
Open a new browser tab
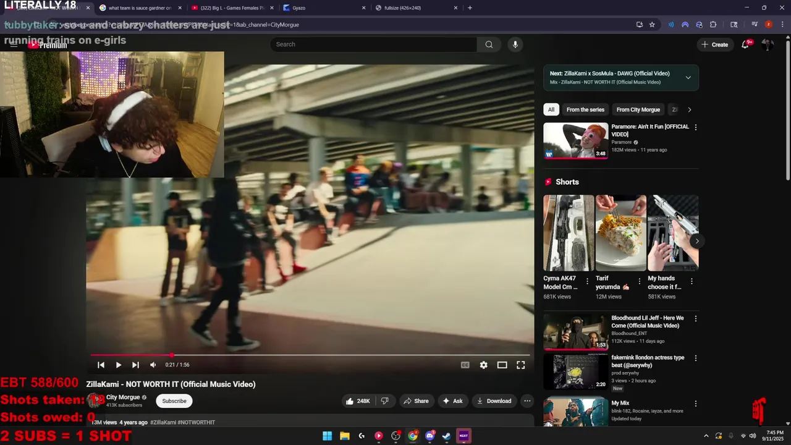(470, 8)
